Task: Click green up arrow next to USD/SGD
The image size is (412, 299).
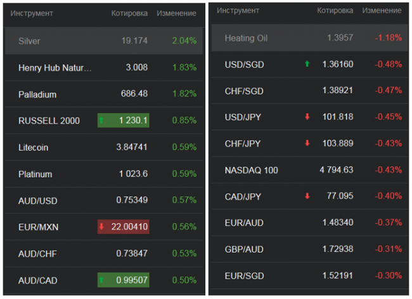Action: (307, 64)
